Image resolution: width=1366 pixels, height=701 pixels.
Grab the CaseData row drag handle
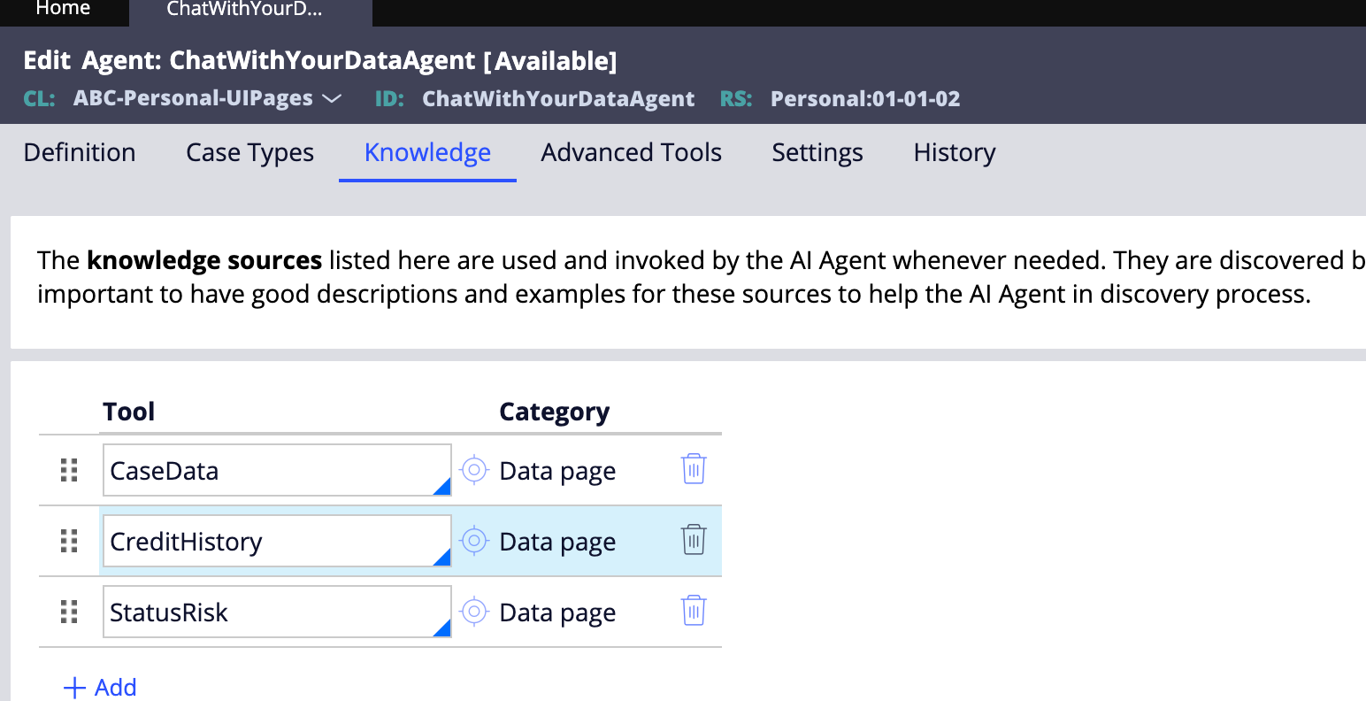click(69, 470)
